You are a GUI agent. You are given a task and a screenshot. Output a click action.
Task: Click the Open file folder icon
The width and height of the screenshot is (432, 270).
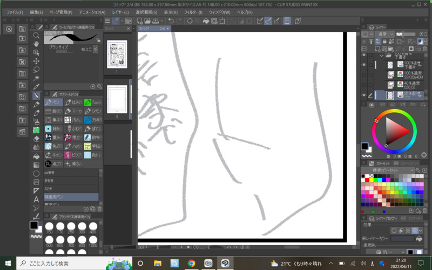click(x=147, y=21)
